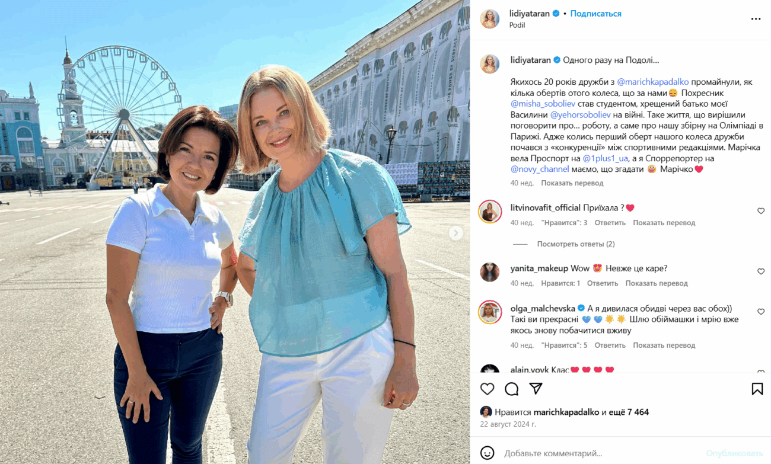
Task: Open the Podil location link
Action: [517, 25]
